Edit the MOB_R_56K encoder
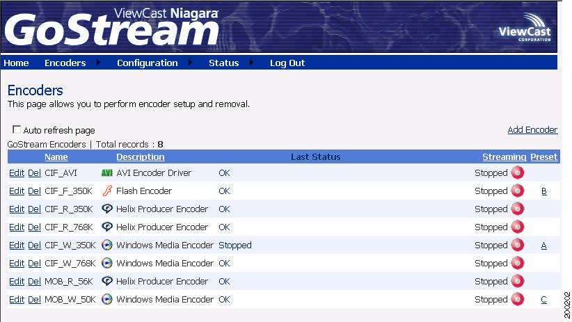The width and height of the screenshot is (572, 322). pos(17,281)
